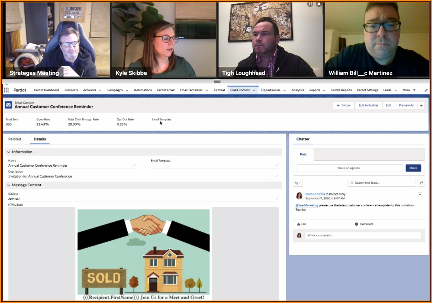
Task: Click the Email Content record envelope icon
Action: [x=8, y=105]
